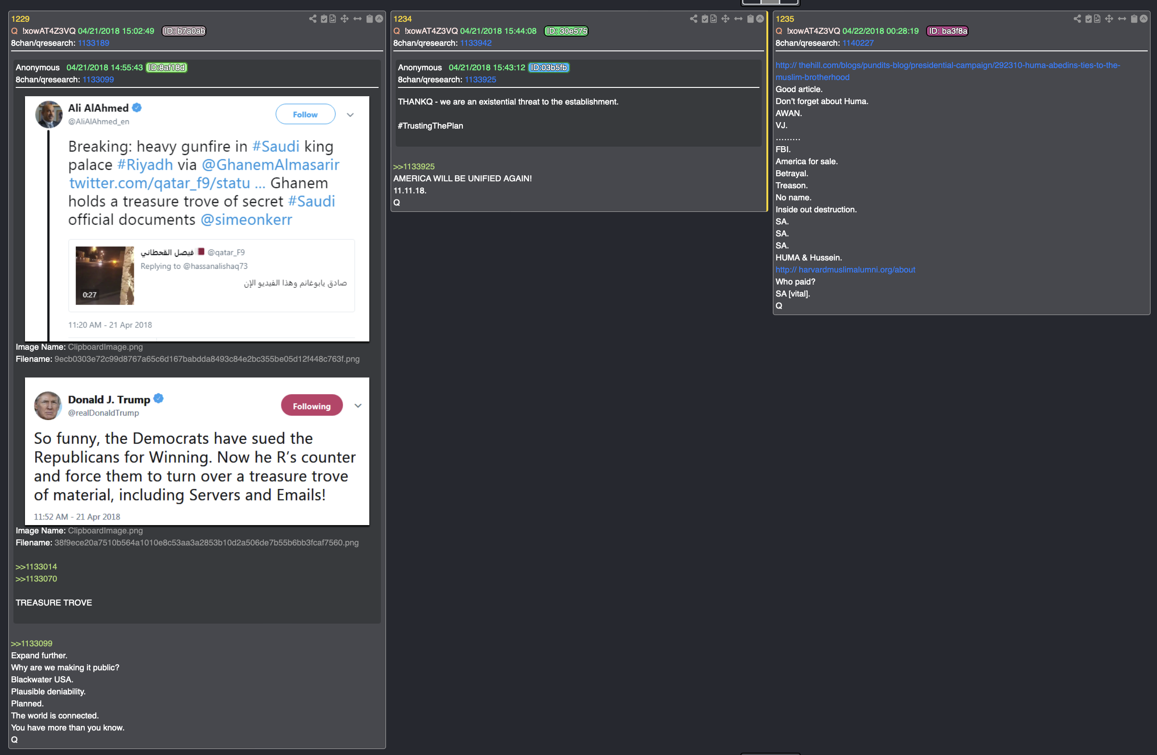
Task: Click Follow button in Ali AlAhmed tweet
Action: pyautogui.click(x=305, y=114)
